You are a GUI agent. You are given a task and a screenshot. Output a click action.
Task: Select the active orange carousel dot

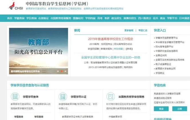(x=61, y=71)
